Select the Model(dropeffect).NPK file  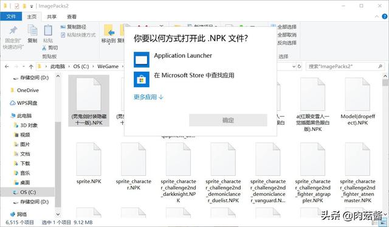(357, 102)
